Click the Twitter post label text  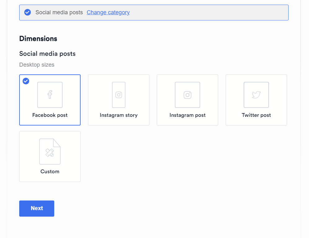click(256, 115)
